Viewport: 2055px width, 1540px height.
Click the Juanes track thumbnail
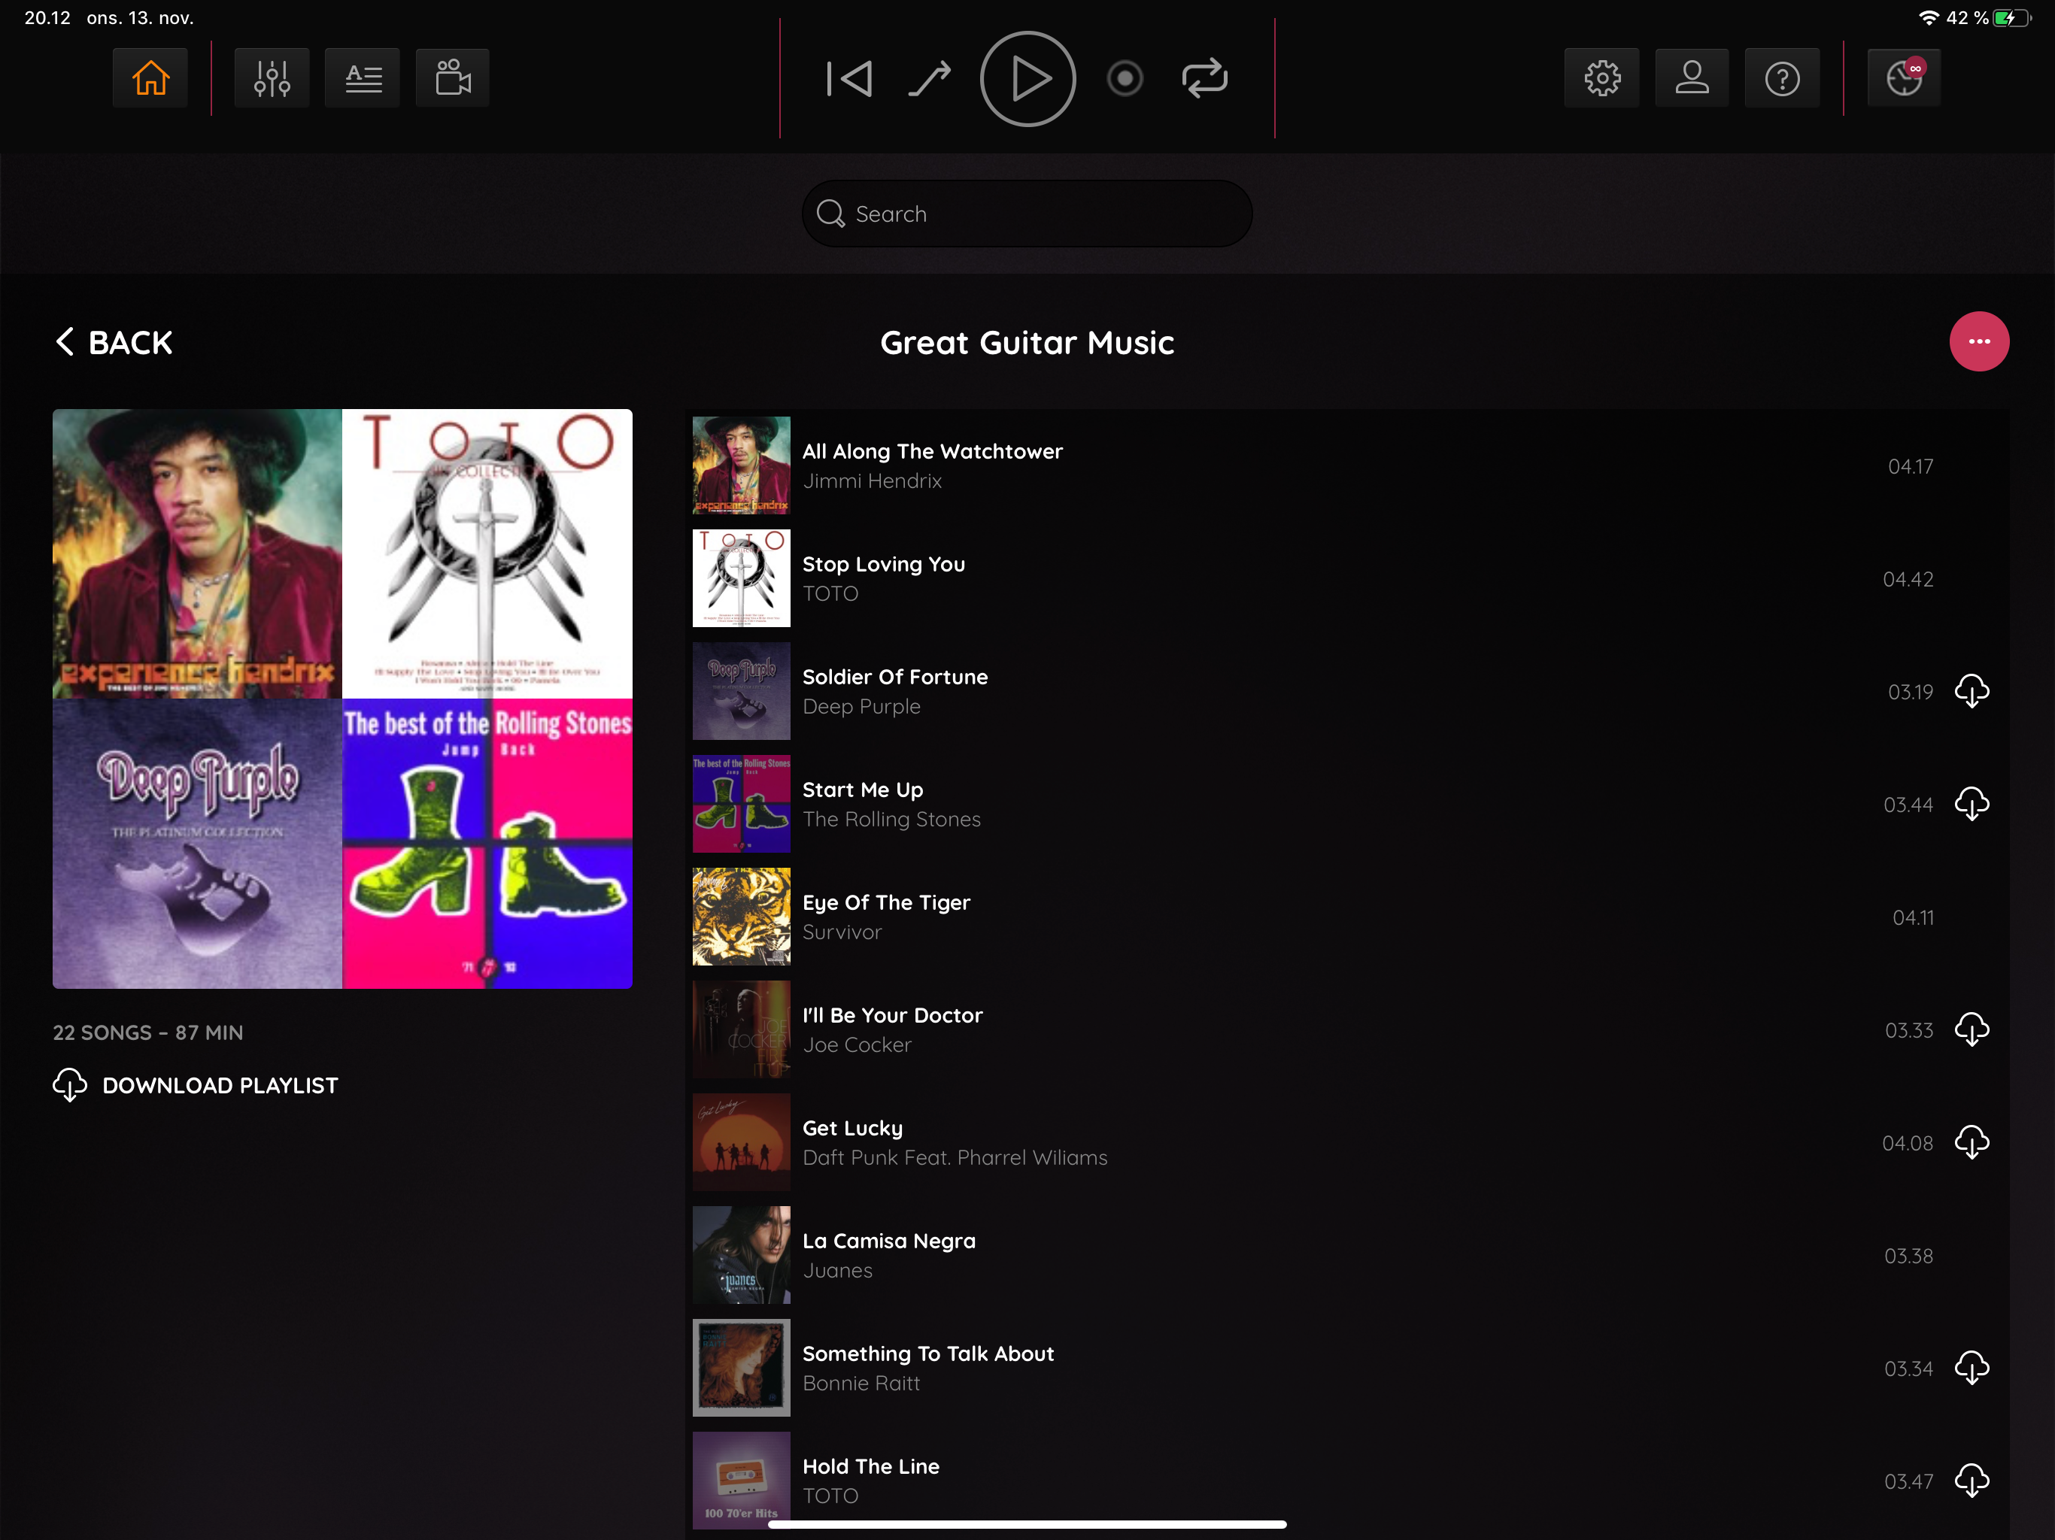click(x=742, y=1255)
